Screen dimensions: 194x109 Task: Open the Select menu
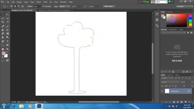pyautogui.click(x=39, y=2)
